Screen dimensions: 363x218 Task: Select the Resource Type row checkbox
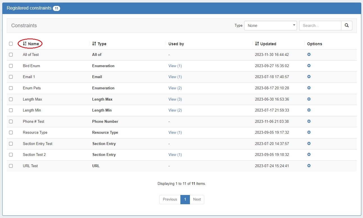click(11, 132)
